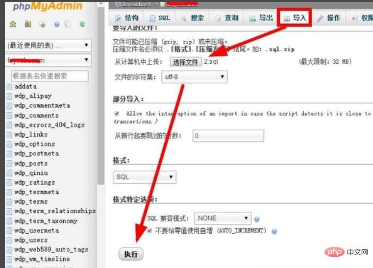The height and width of the screenshot is (268, 373).
Task: Click table icon beside wdp_commentmeta
Action: point(9,106)
